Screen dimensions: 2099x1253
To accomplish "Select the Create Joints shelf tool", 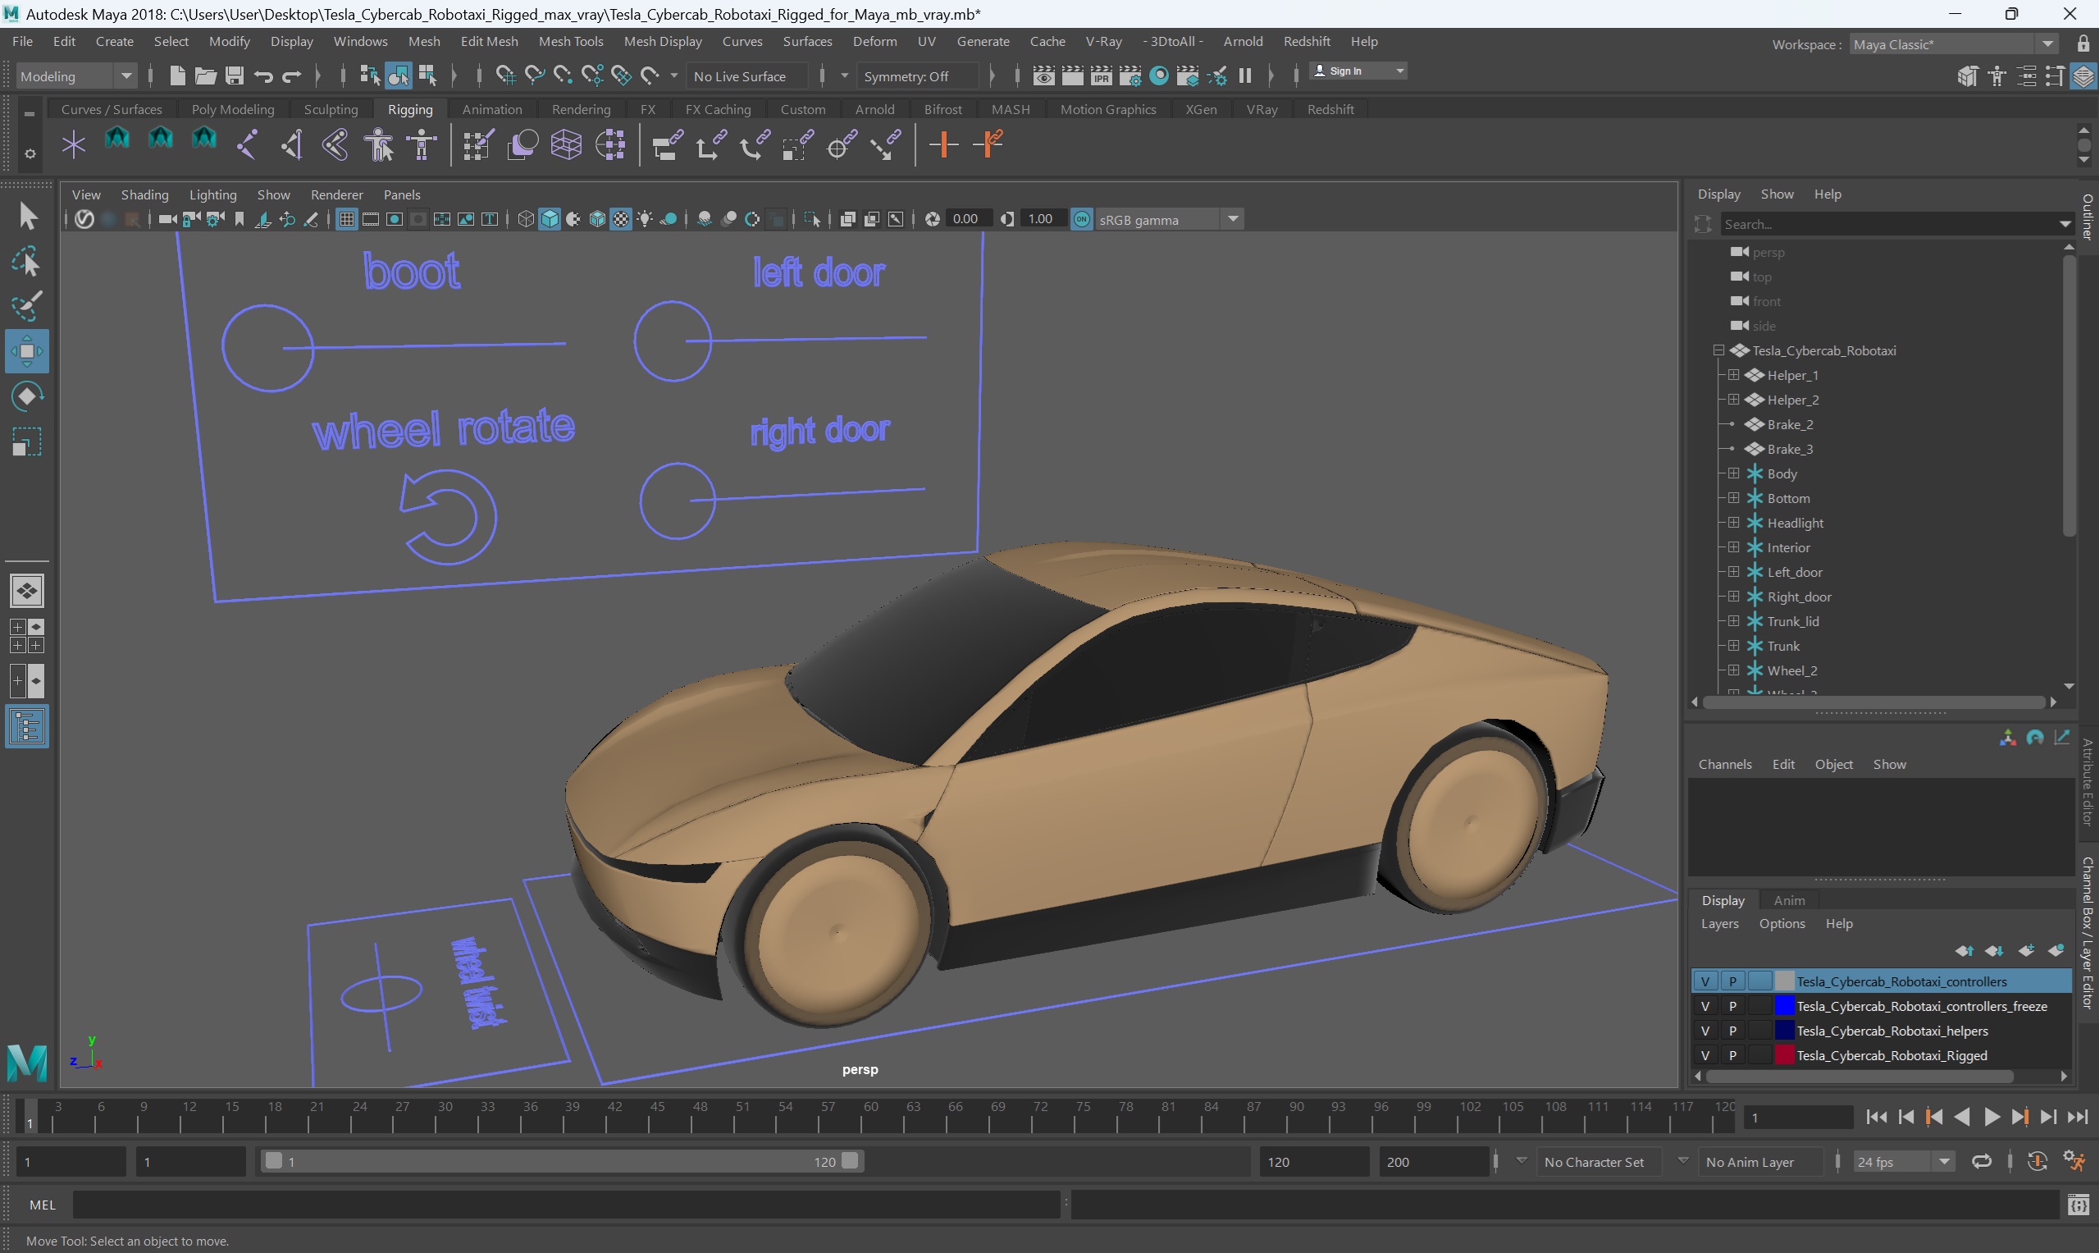I will [246, 144].
